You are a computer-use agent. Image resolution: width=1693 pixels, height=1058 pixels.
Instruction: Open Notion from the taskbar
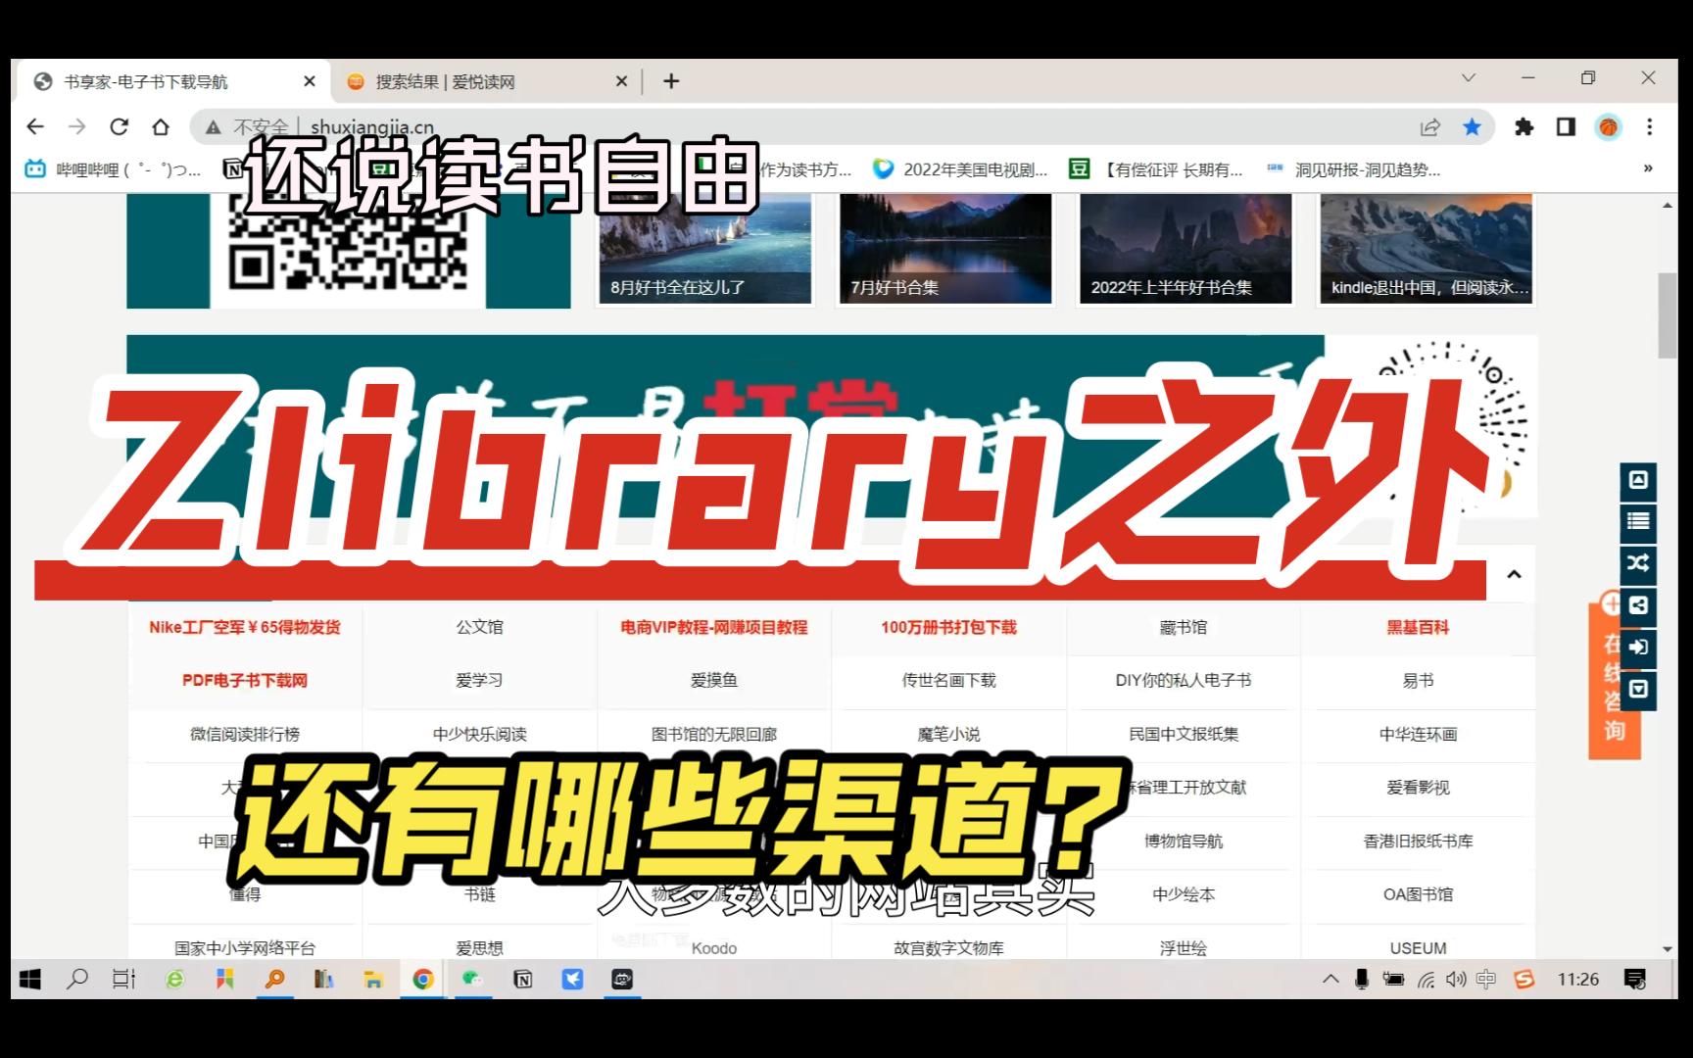(x=523, y=979)
